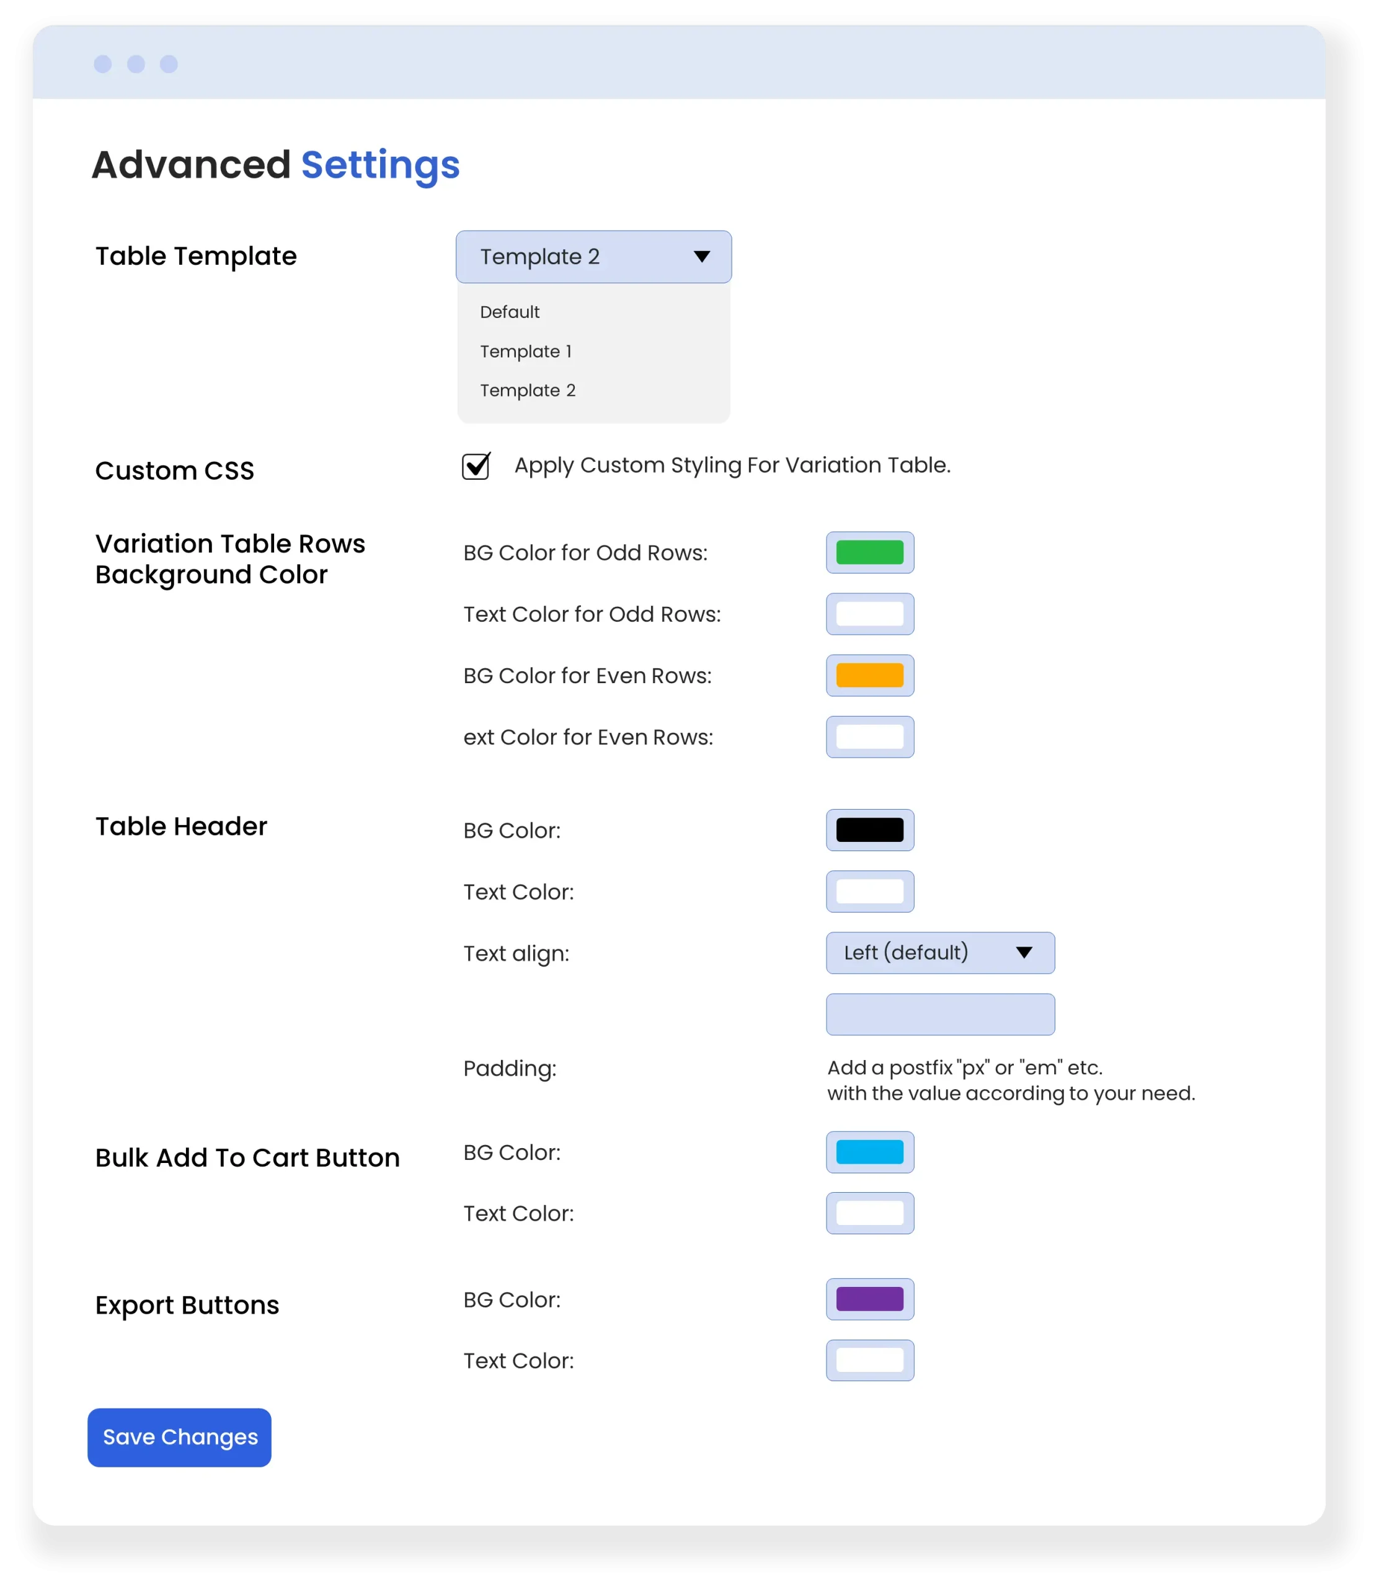Click orange BG color for even rows
1379x1587 pixels.
pos(869,676)
